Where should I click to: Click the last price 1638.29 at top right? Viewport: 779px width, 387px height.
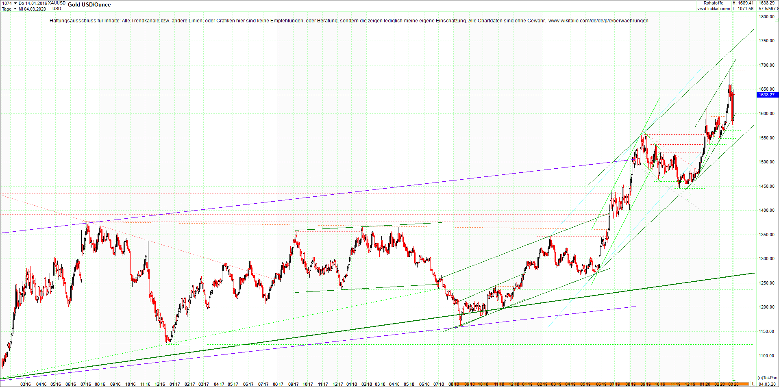point(766,3)
